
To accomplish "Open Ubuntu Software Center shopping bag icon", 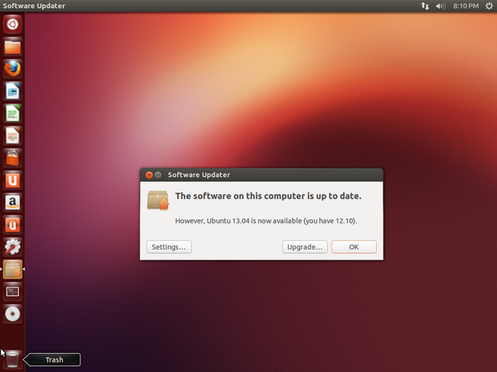I will [12, 158].
